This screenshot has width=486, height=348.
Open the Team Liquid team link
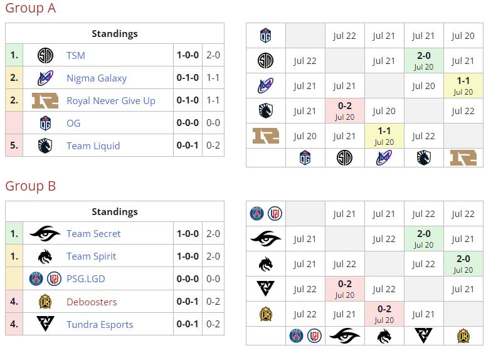93,146
